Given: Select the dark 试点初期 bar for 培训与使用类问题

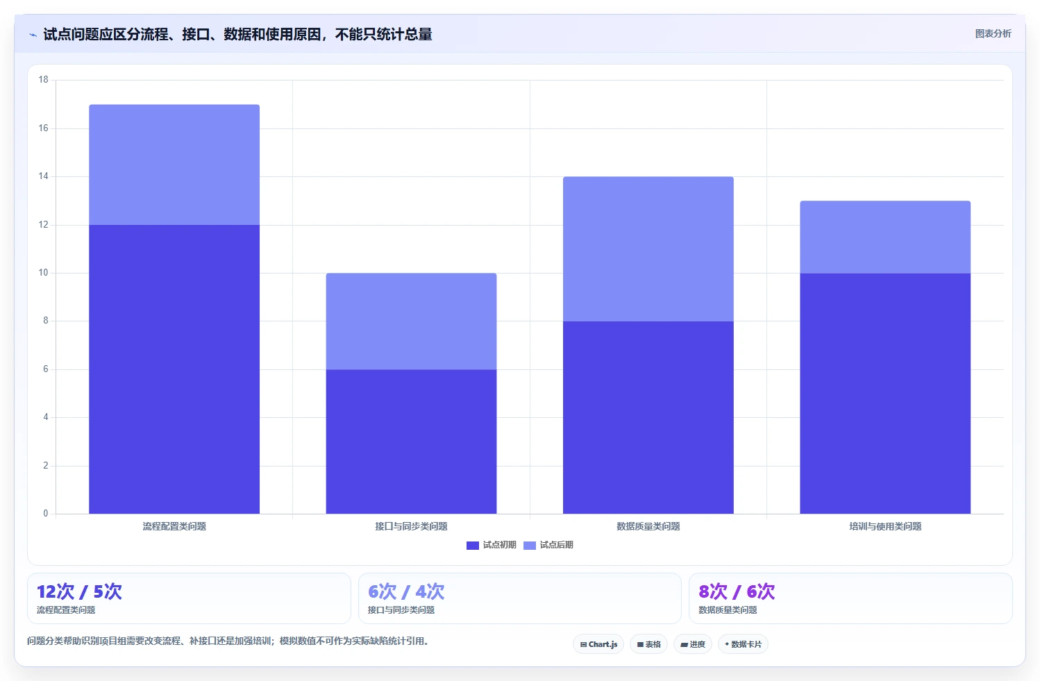Looking at the screenshot, I should pos(885,394).
